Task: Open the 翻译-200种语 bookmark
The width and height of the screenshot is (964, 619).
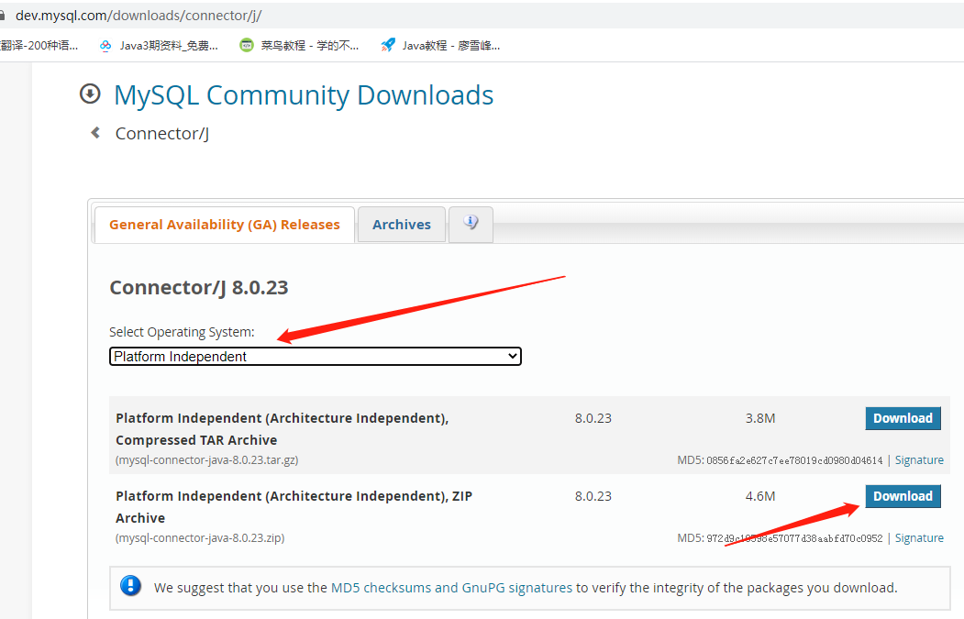Action: [39, 46]
